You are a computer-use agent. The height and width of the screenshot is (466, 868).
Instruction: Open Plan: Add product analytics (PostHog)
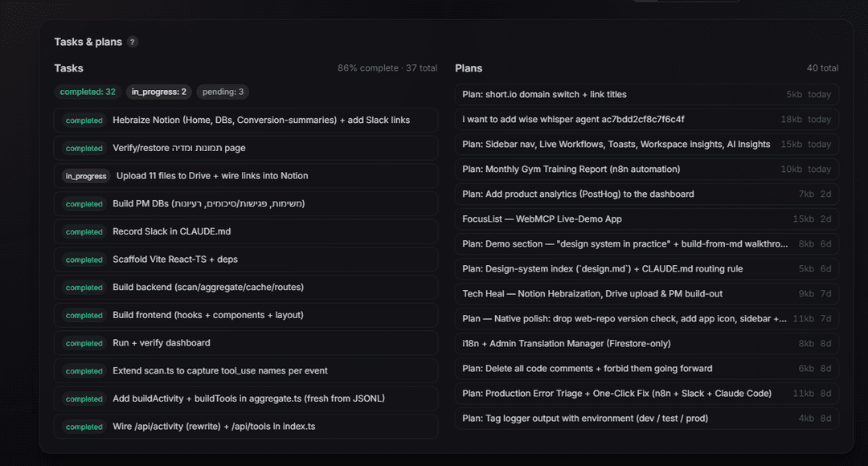646,194
